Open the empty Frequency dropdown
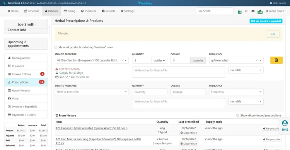The height and width of the screenshot is (150, 290). [236, 92]
